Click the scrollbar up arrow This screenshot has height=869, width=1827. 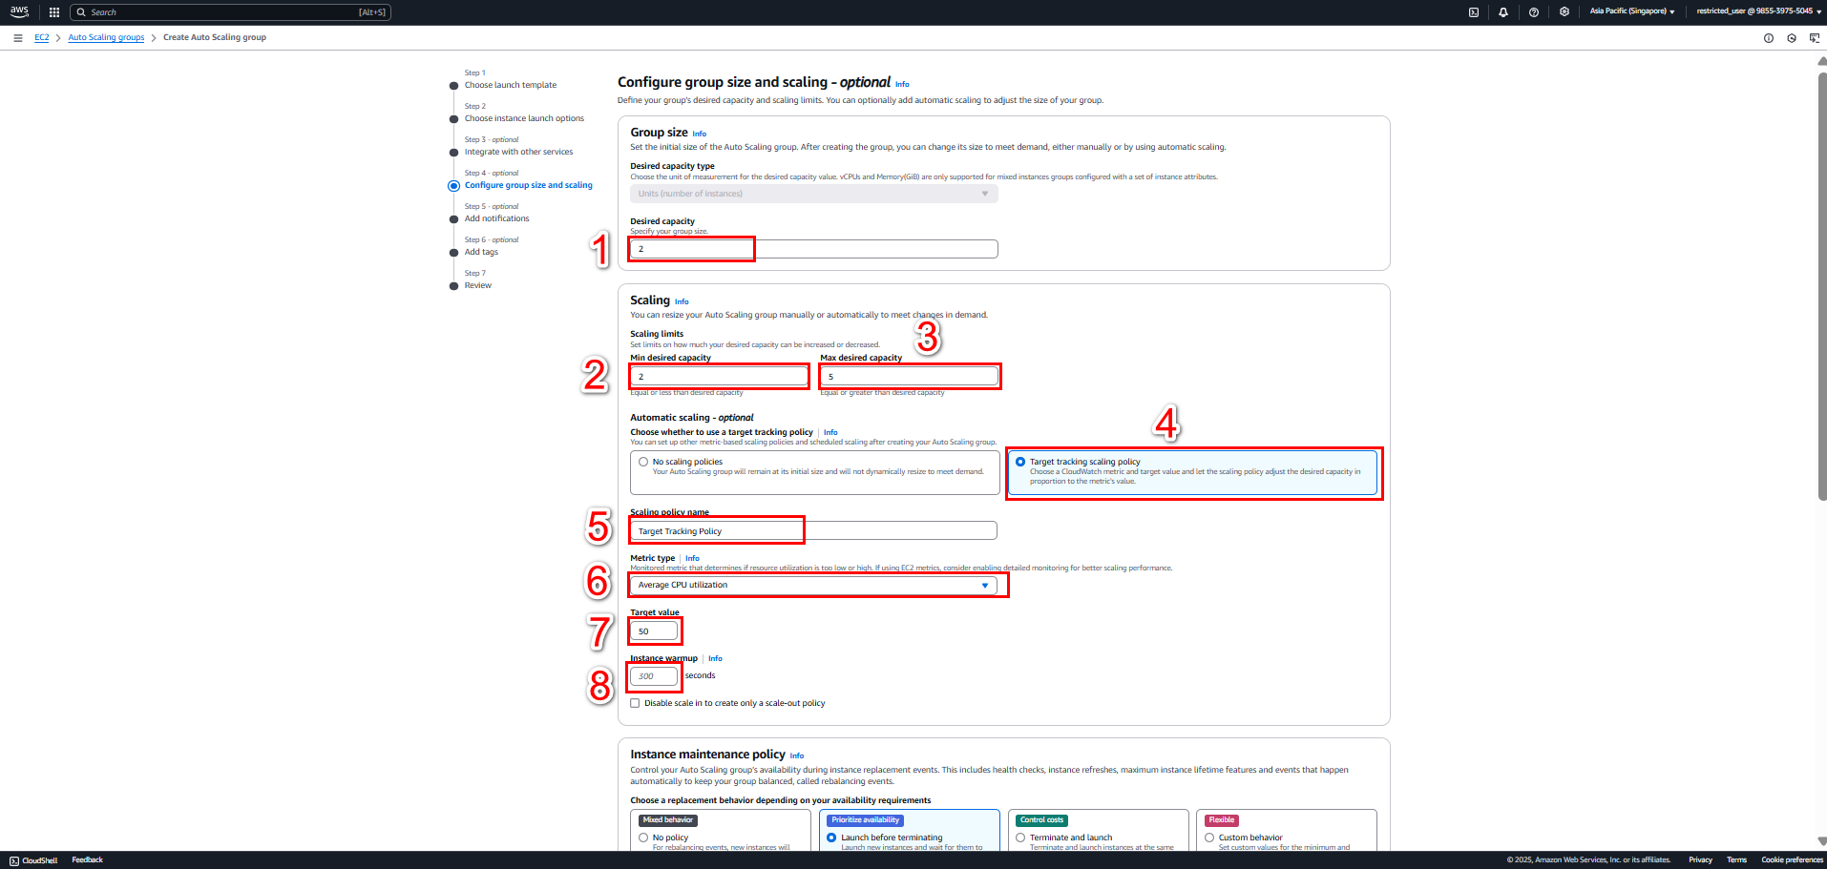(1821, 61)
